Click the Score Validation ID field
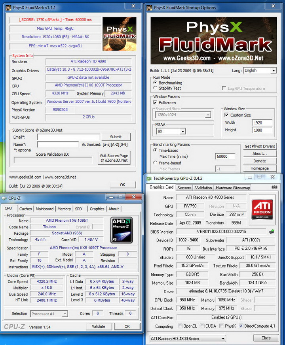This screenshot has width=285, height=345. tap(53, 160)
